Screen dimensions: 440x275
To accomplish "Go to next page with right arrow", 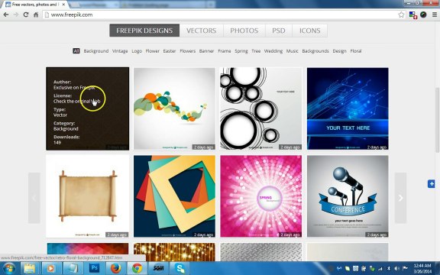I will 400,198.
